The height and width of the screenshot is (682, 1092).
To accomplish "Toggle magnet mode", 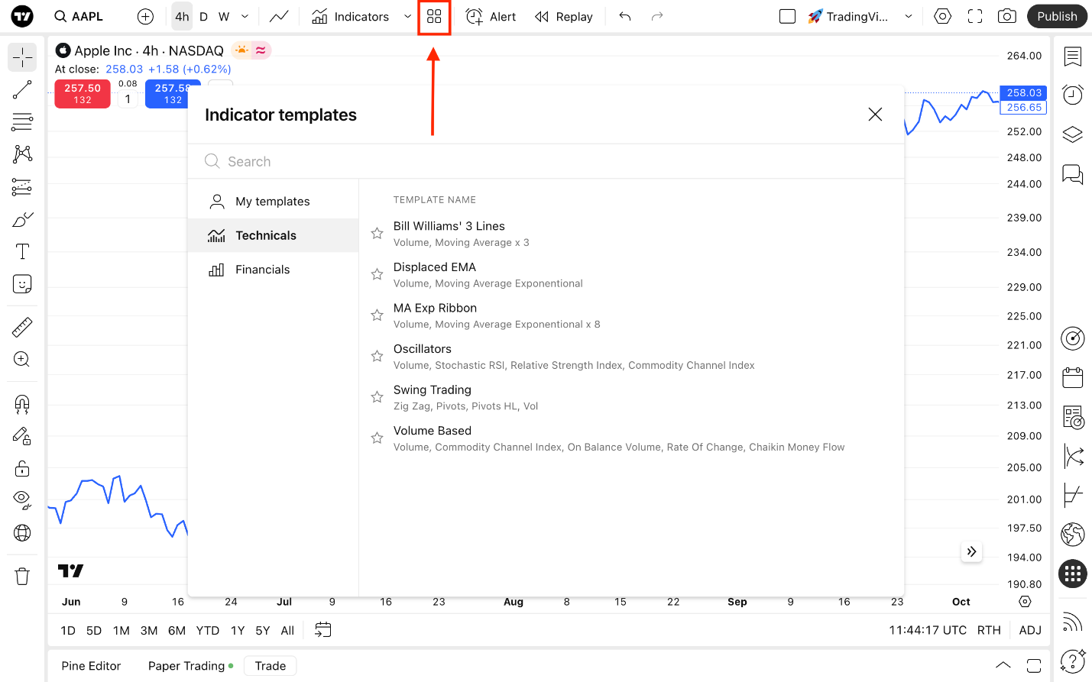I will click(22, 404).
